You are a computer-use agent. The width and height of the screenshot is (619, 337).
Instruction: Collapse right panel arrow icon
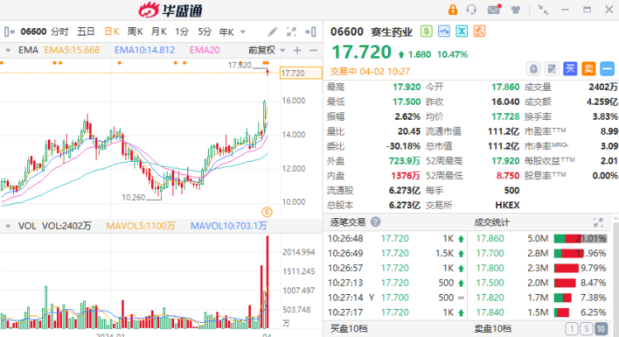310,31
